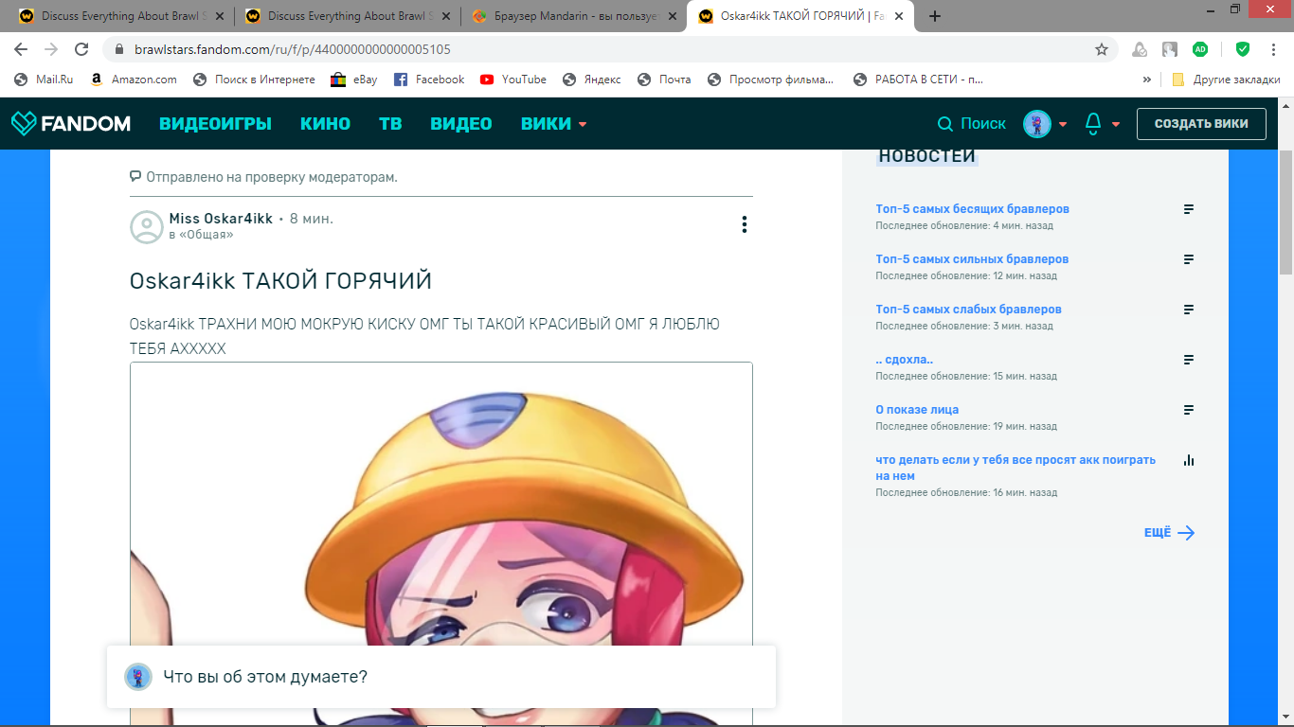Expand the ВИКИ dropdown menu
Viewport: 1294px width, 727px height.
pyautogui.click(x=554, y=124)
